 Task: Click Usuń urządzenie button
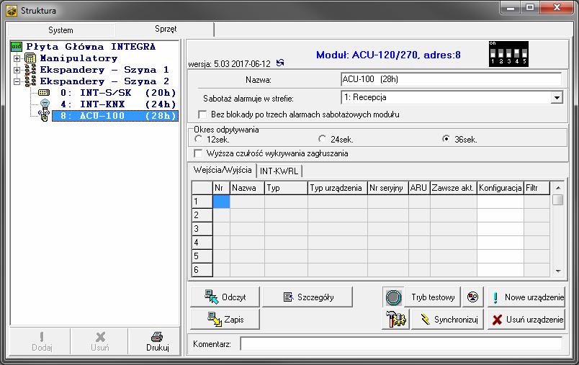pyautogui.click(x=526, y=319)
